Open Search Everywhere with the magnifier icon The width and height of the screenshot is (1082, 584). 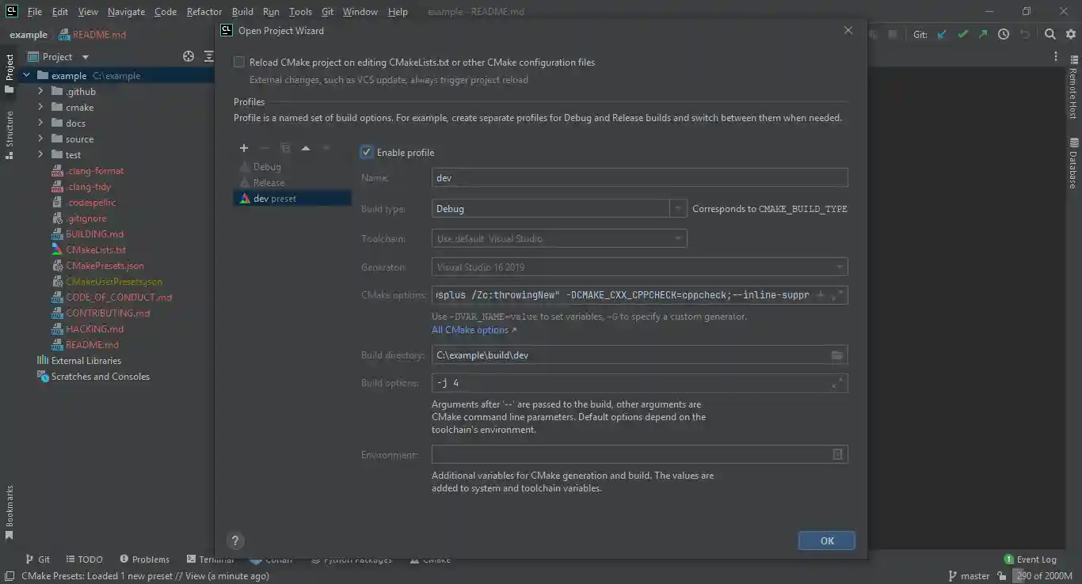click(x=1049, y=35)
